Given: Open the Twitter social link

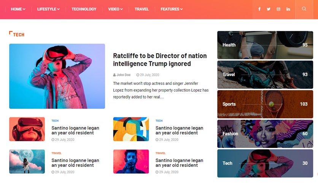Looking at the screenshot, I should tap(269, 9).
